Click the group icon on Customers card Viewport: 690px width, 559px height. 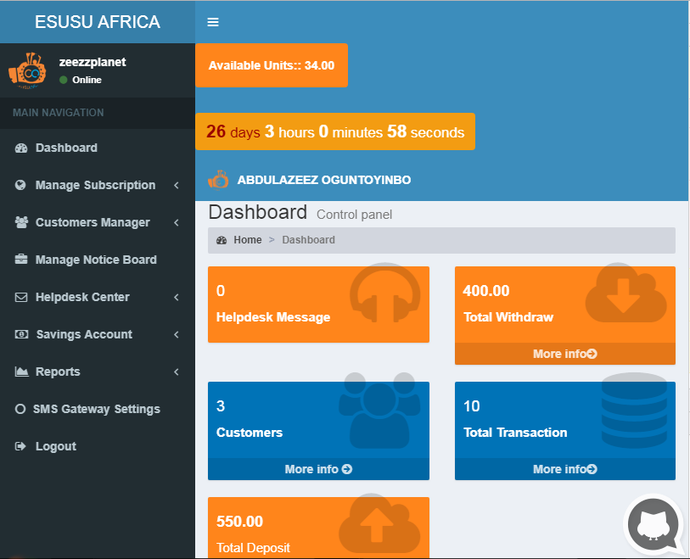point(379,411)
